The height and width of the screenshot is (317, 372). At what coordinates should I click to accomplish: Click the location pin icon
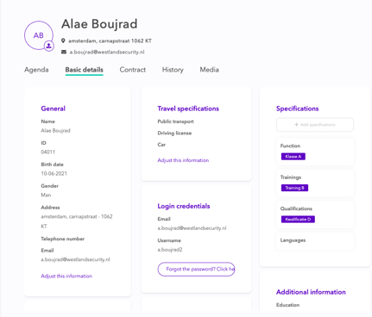[63, 40]
